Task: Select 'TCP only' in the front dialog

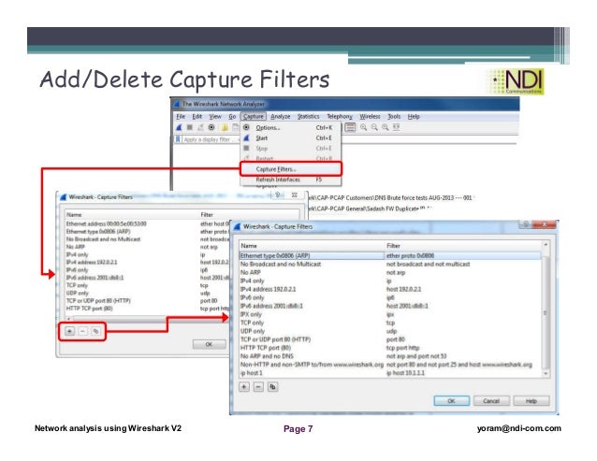Action: point(390,323)
